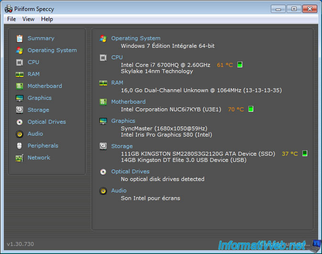Click the Summary clipboard icon in sidebar
322x254 pixels.
tap(20, 38)
